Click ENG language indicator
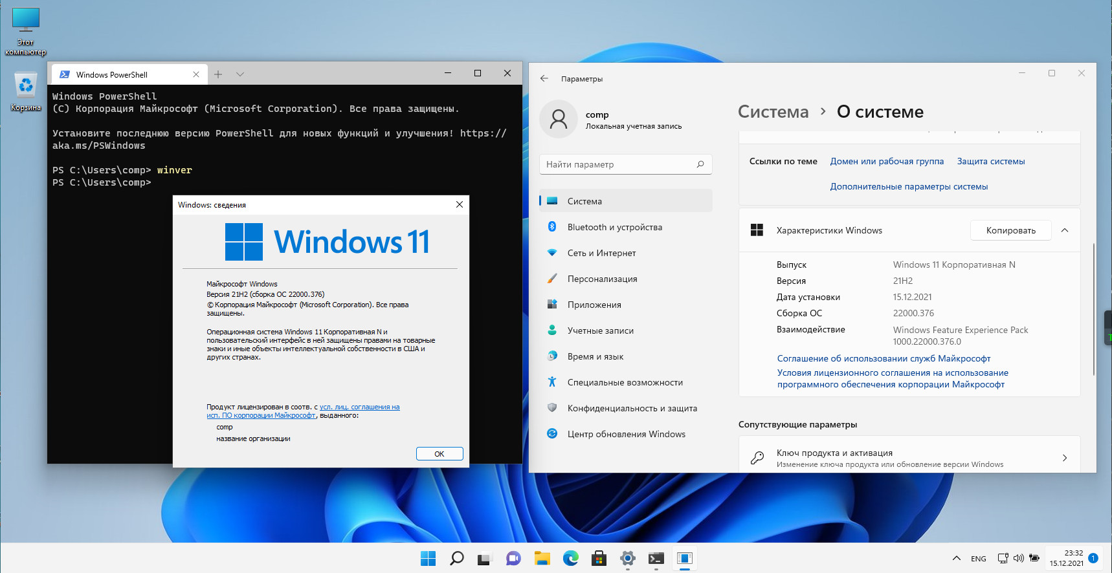This screenshot has height=573, width=1112. [x=979, y=559]
